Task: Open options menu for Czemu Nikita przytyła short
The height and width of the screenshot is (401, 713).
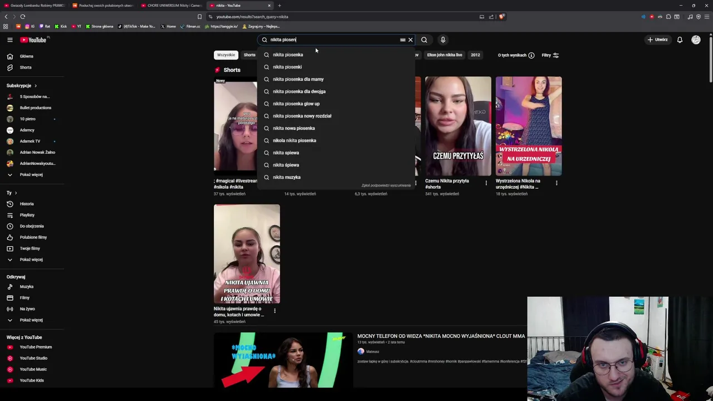Action: (486, 183)
